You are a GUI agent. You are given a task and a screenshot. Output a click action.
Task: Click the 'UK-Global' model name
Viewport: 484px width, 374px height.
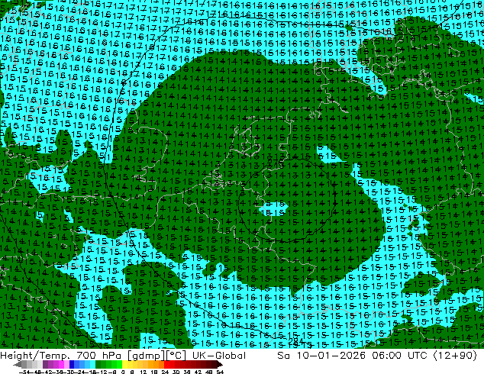pyautogui.click(x=219, y=356)
